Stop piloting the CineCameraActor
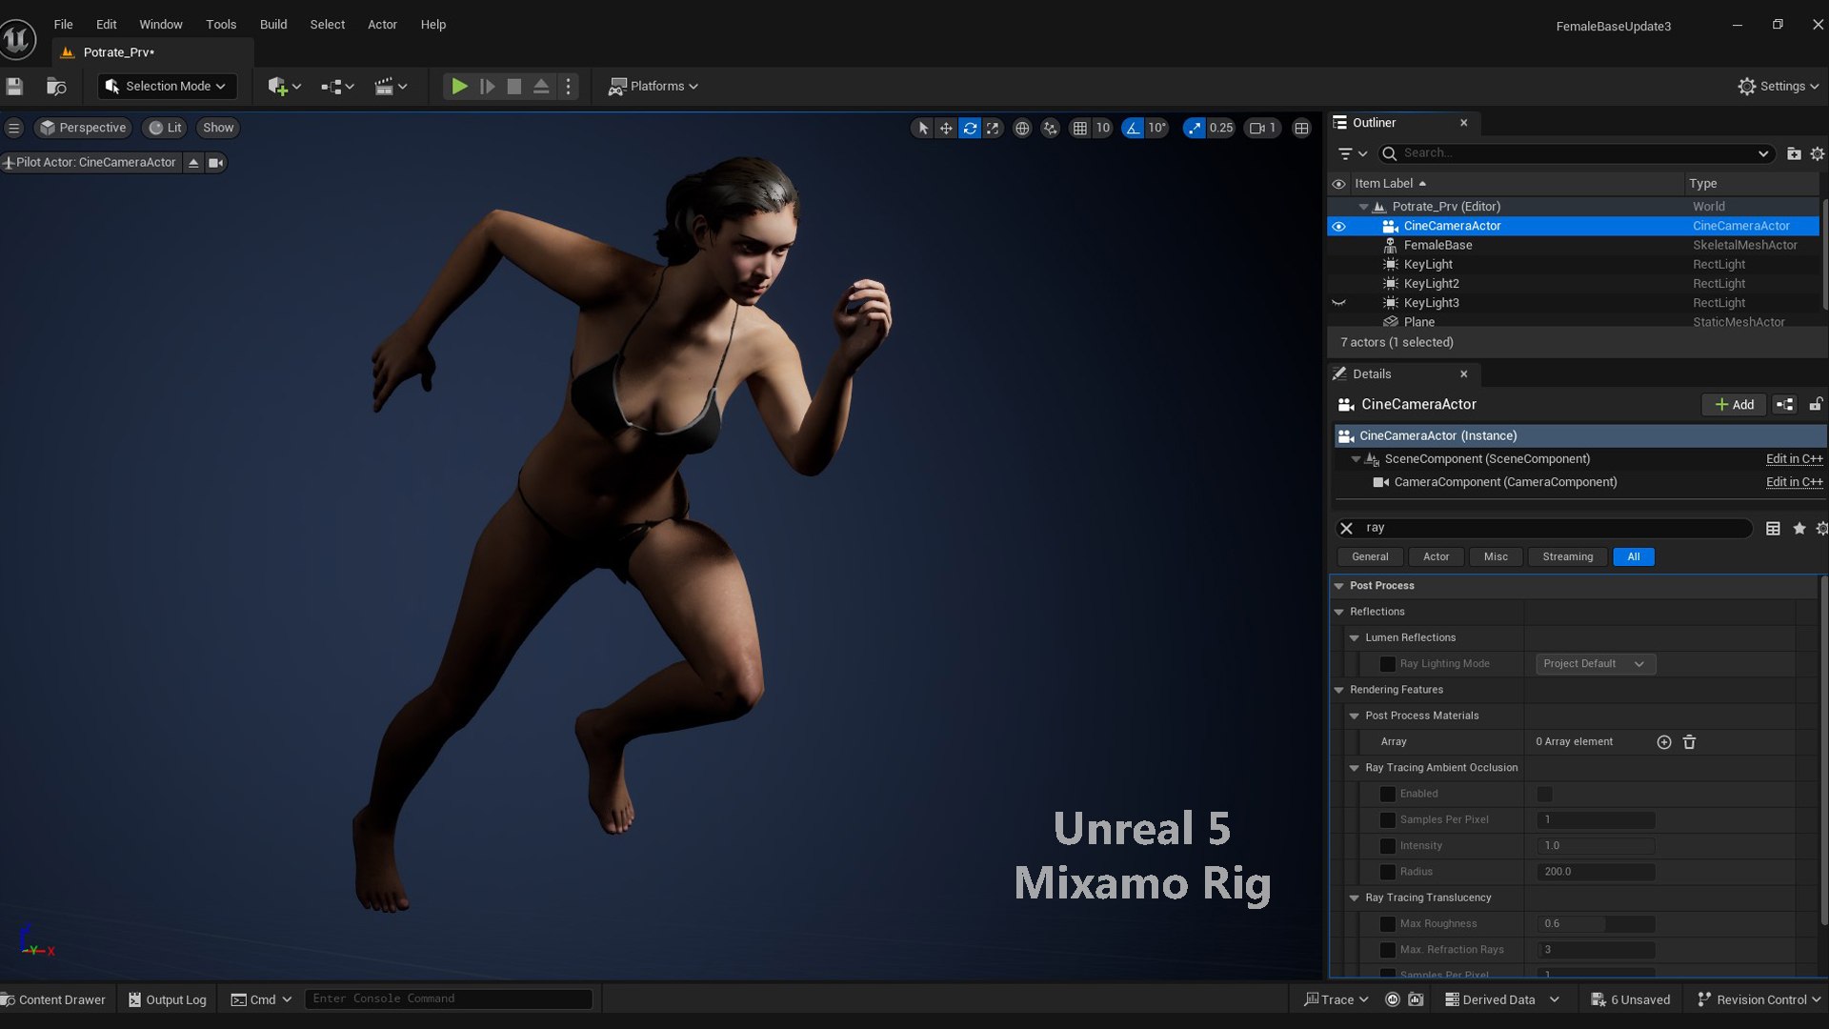This screenshot has width=1829, height=1029. [193, 163]
